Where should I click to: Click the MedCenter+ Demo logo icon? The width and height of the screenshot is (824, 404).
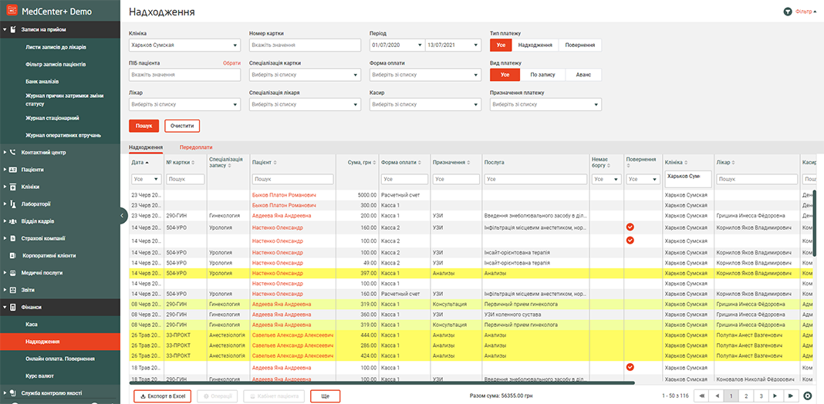point(12,12)
